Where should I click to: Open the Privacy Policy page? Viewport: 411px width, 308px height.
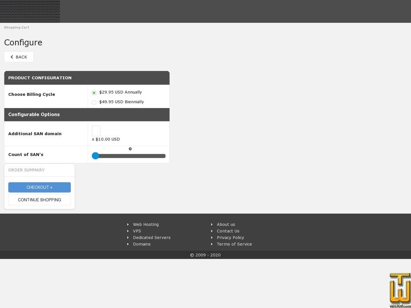[x=230, y=237]
